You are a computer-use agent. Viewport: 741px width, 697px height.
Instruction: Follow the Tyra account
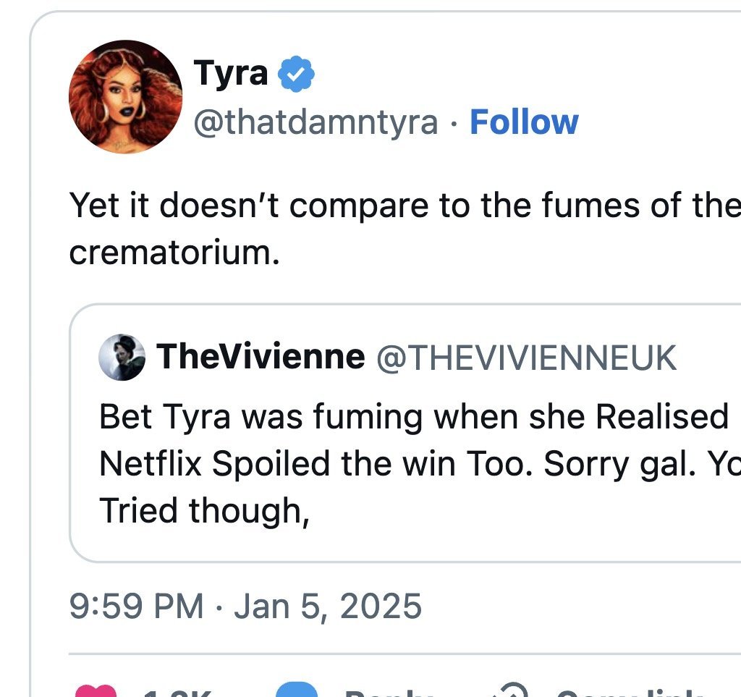[x=524, y=122]
